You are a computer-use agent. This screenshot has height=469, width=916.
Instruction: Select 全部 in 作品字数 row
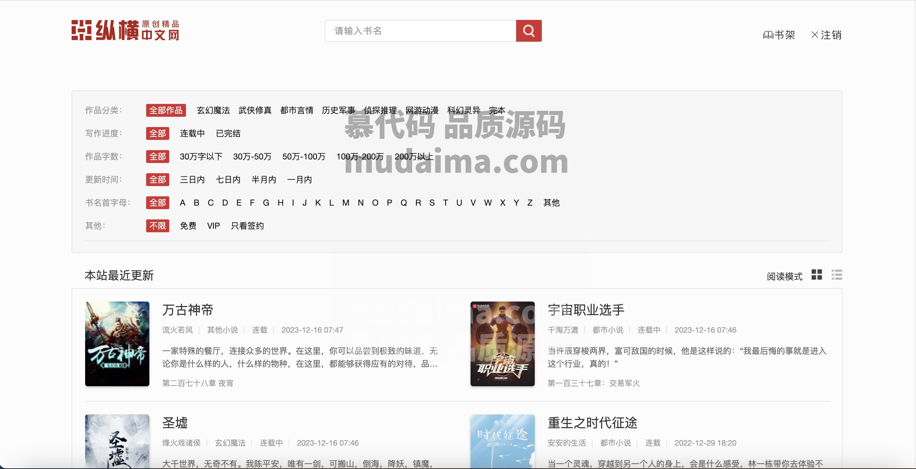click(x=157, y=157)
